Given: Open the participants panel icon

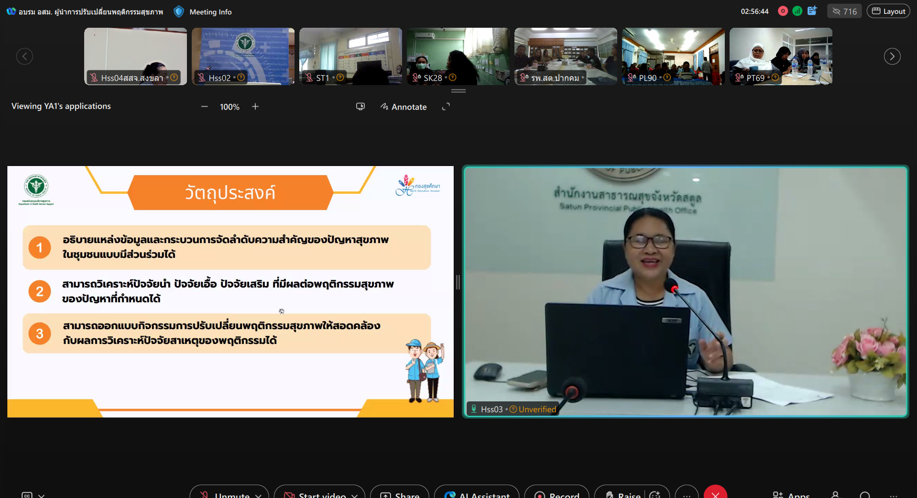Looking at the screenshot, I should click(835, 495).
